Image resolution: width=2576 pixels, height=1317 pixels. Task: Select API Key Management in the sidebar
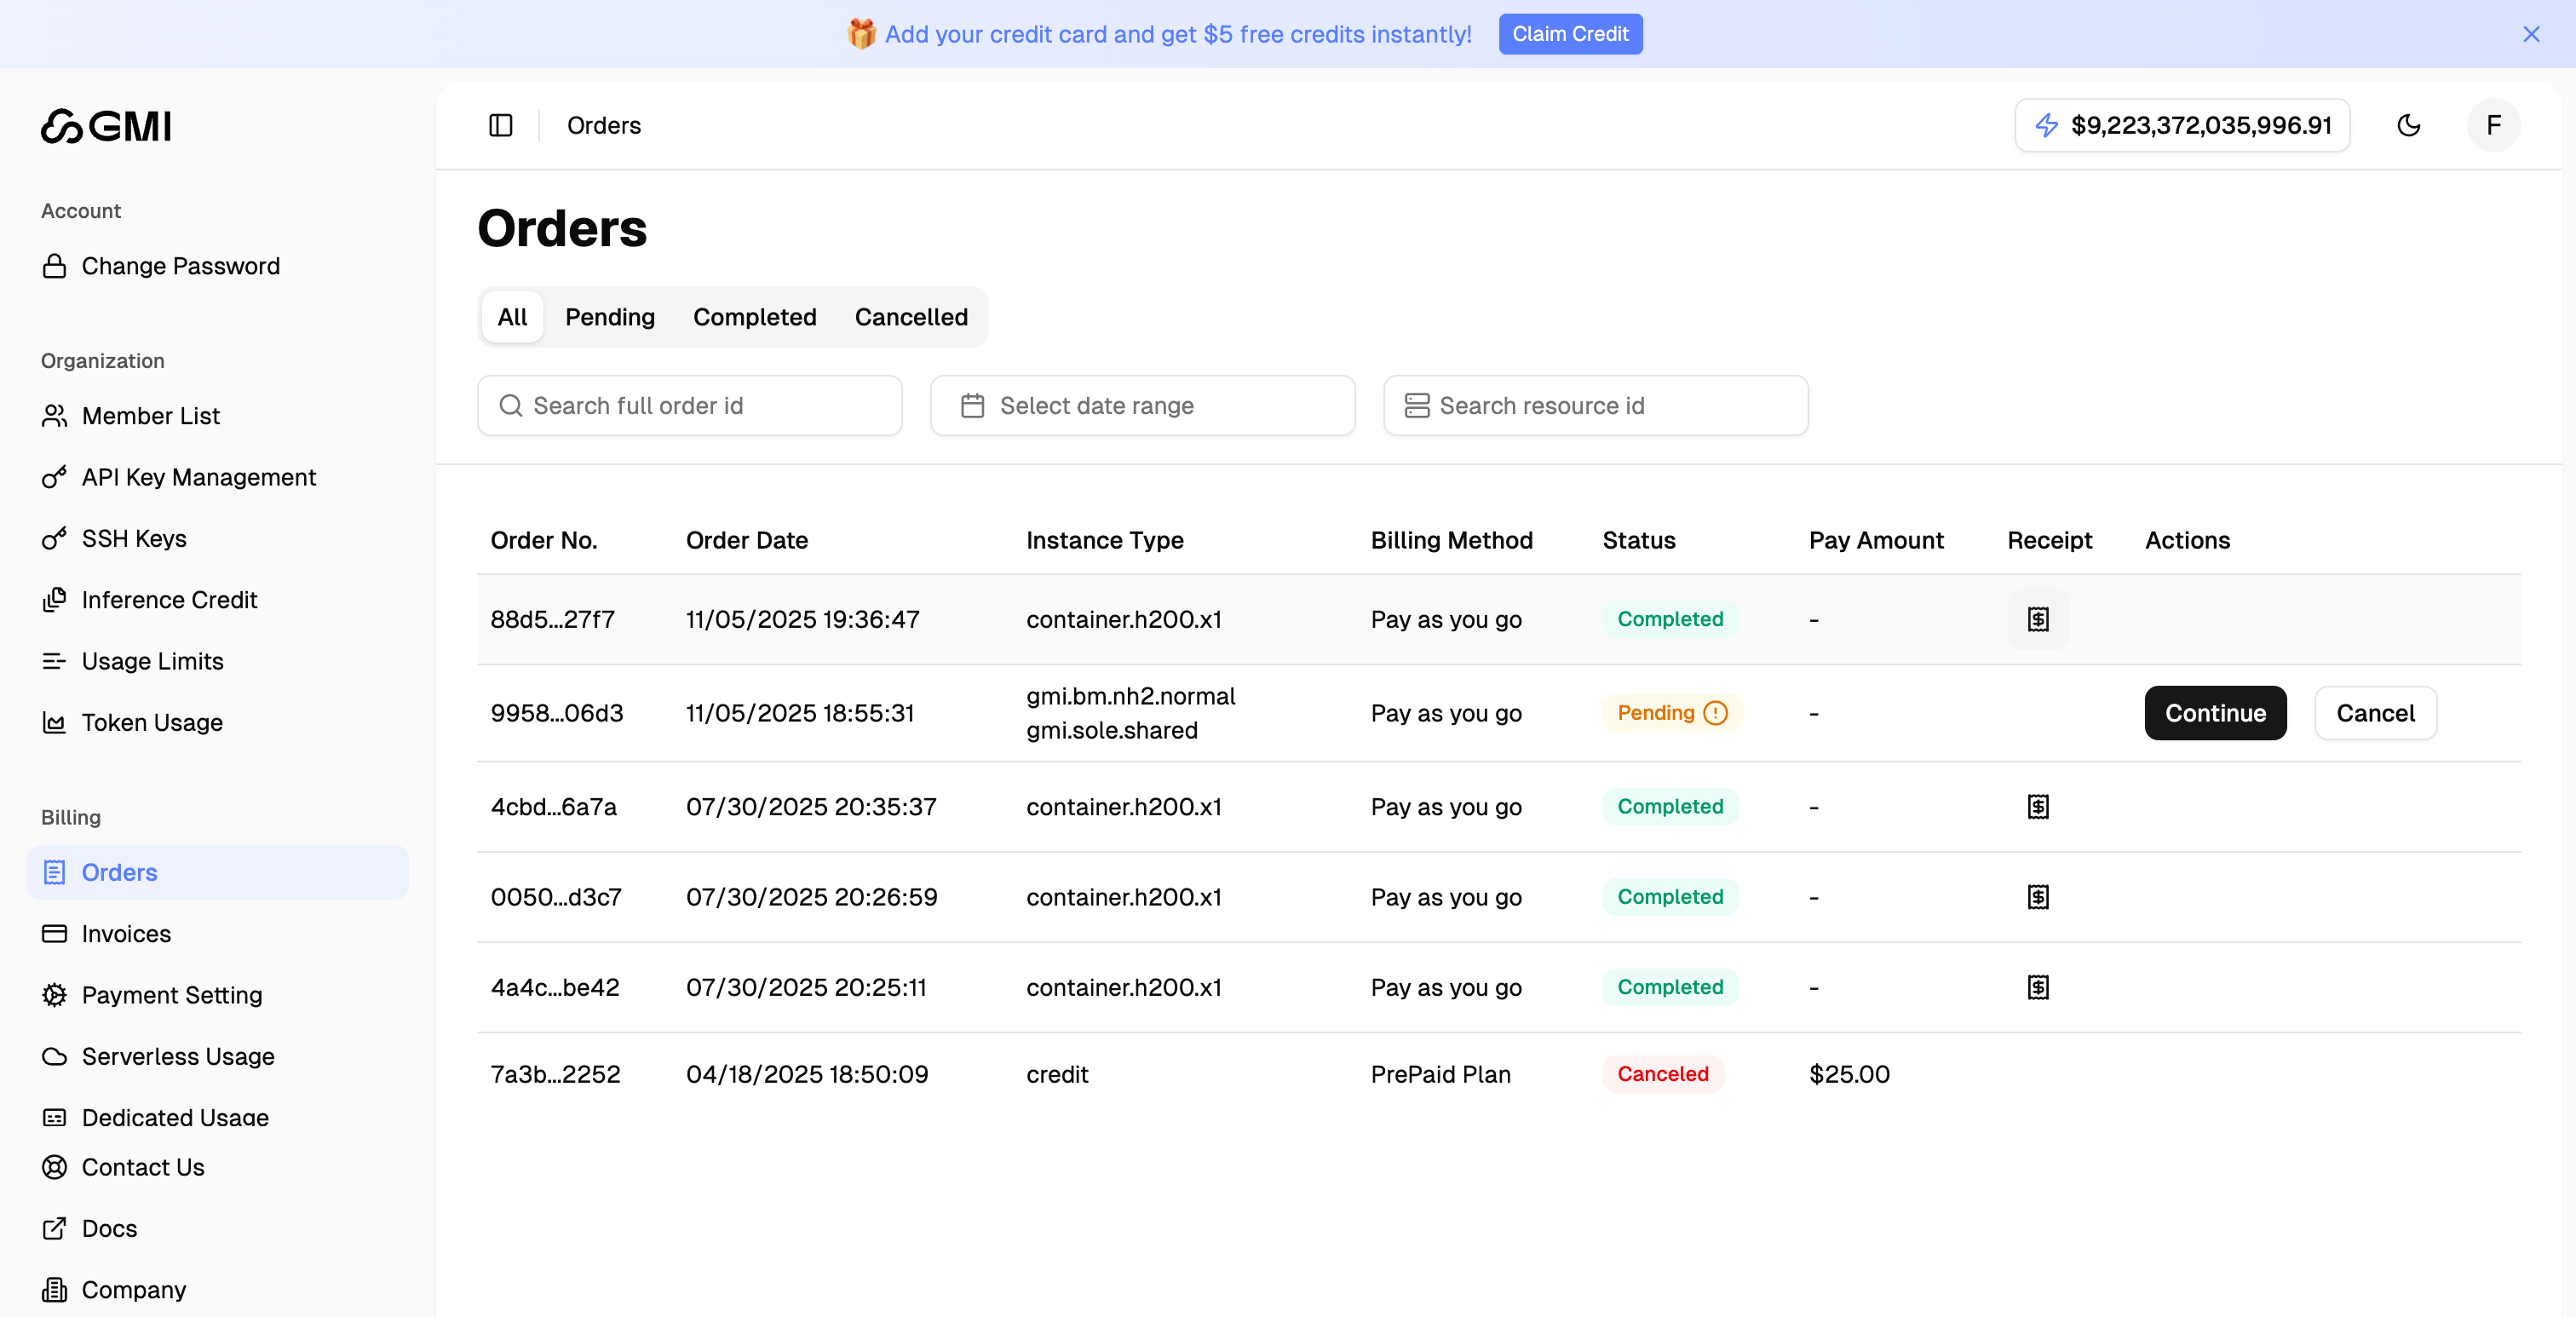[x=199, y=477]
